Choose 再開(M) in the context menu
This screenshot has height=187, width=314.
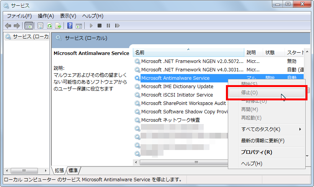(267, 110)
